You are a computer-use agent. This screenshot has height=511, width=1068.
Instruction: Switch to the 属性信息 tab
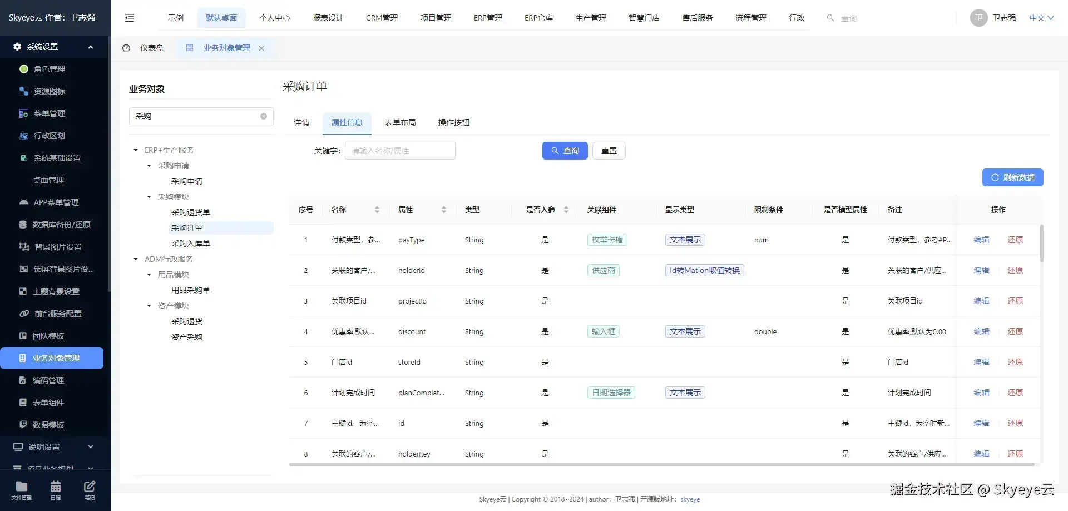coord(347,122)
